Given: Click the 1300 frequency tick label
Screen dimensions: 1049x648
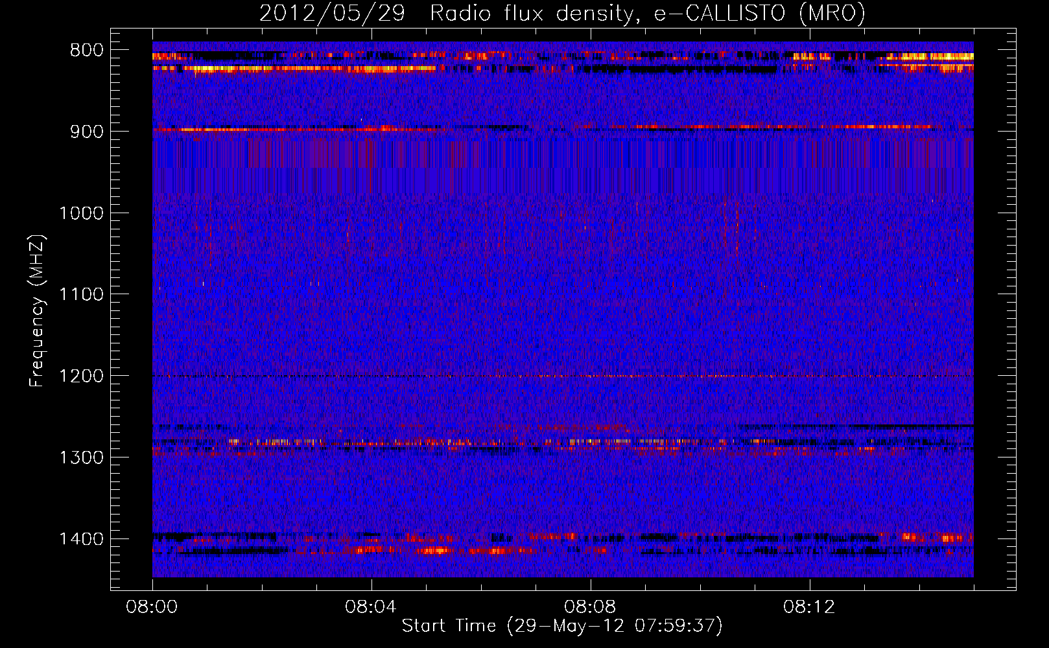Looking at the screenshot, I should tap(81, 457).
